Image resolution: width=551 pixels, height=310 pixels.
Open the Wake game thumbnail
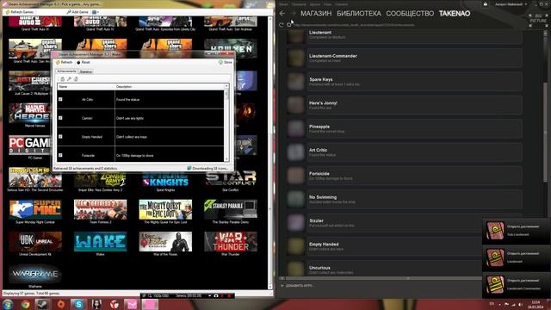point(100,241)
